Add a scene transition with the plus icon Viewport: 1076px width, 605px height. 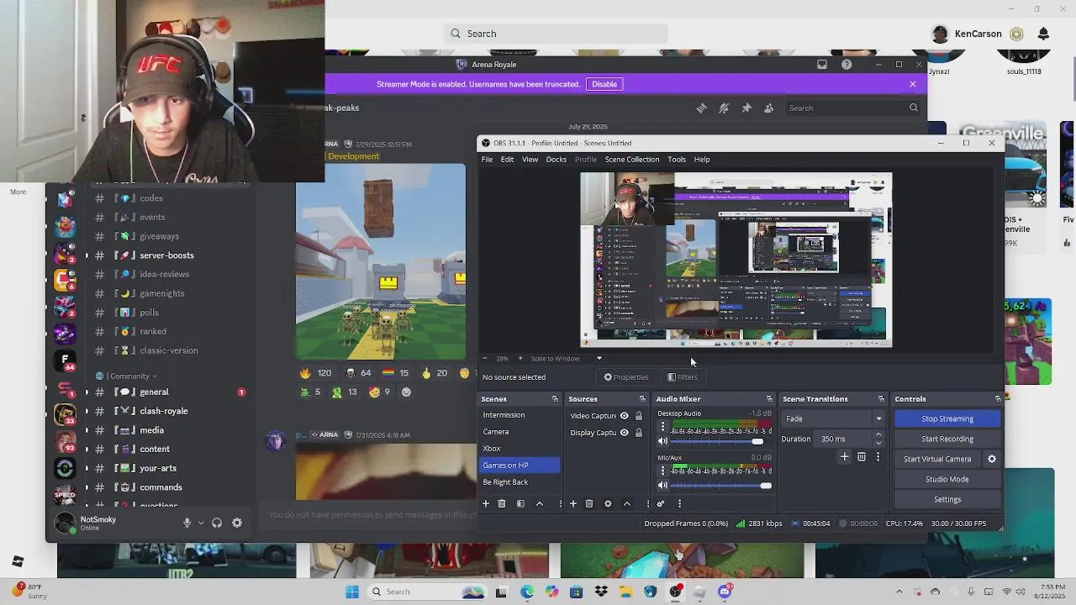[844, 456]
